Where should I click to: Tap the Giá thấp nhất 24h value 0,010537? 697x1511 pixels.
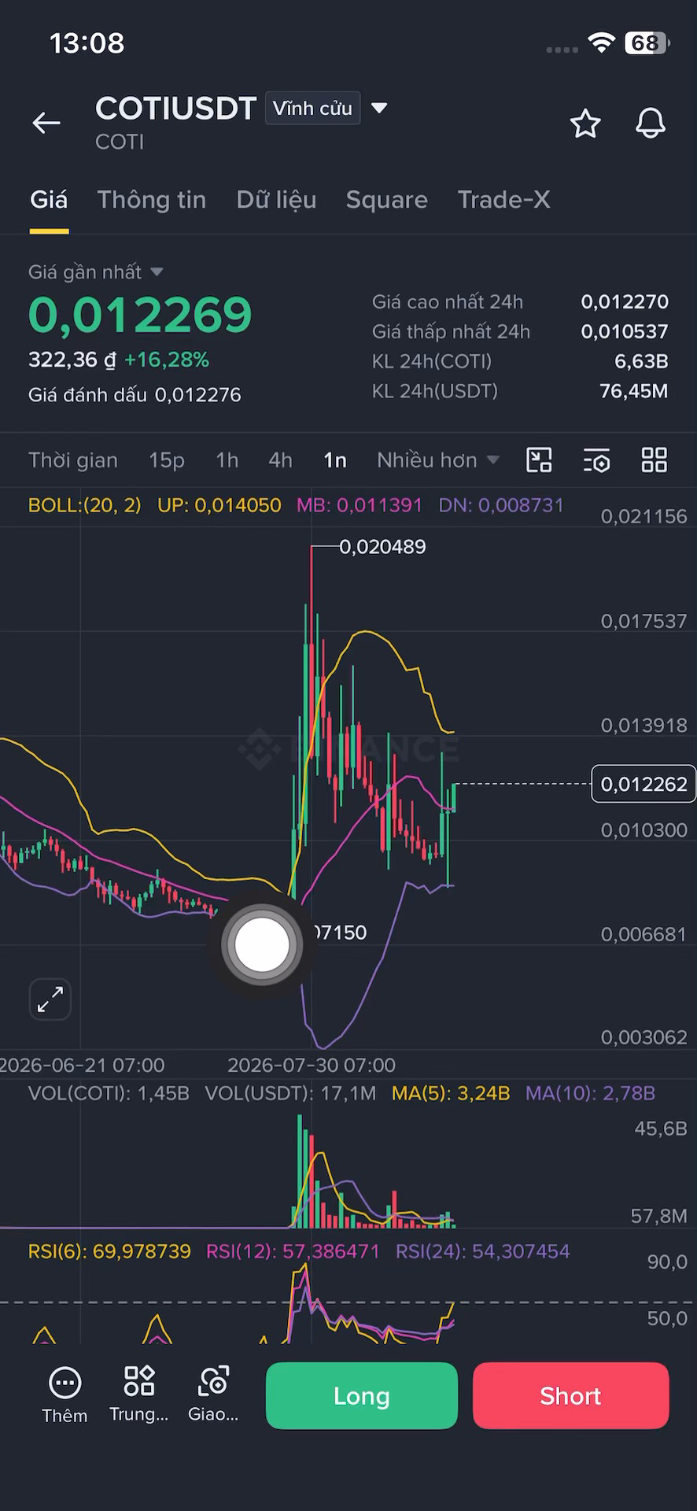click(x=625, y=331)
